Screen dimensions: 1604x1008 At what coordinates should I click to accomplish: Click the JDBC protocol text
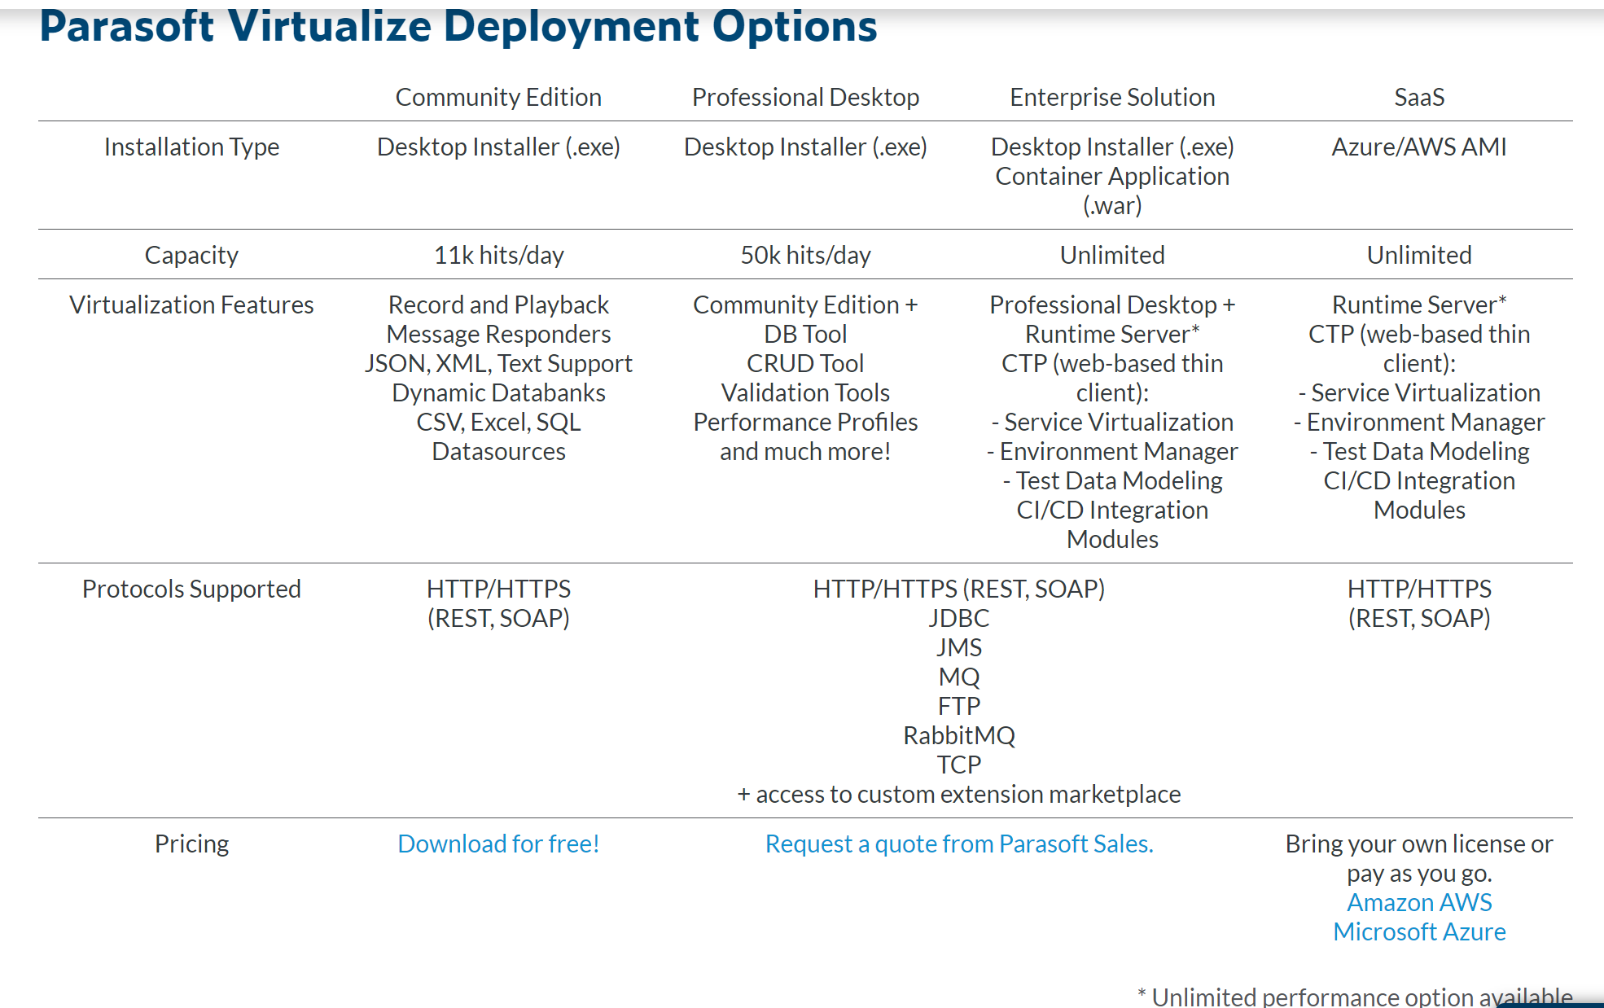[x=959, y=618]
